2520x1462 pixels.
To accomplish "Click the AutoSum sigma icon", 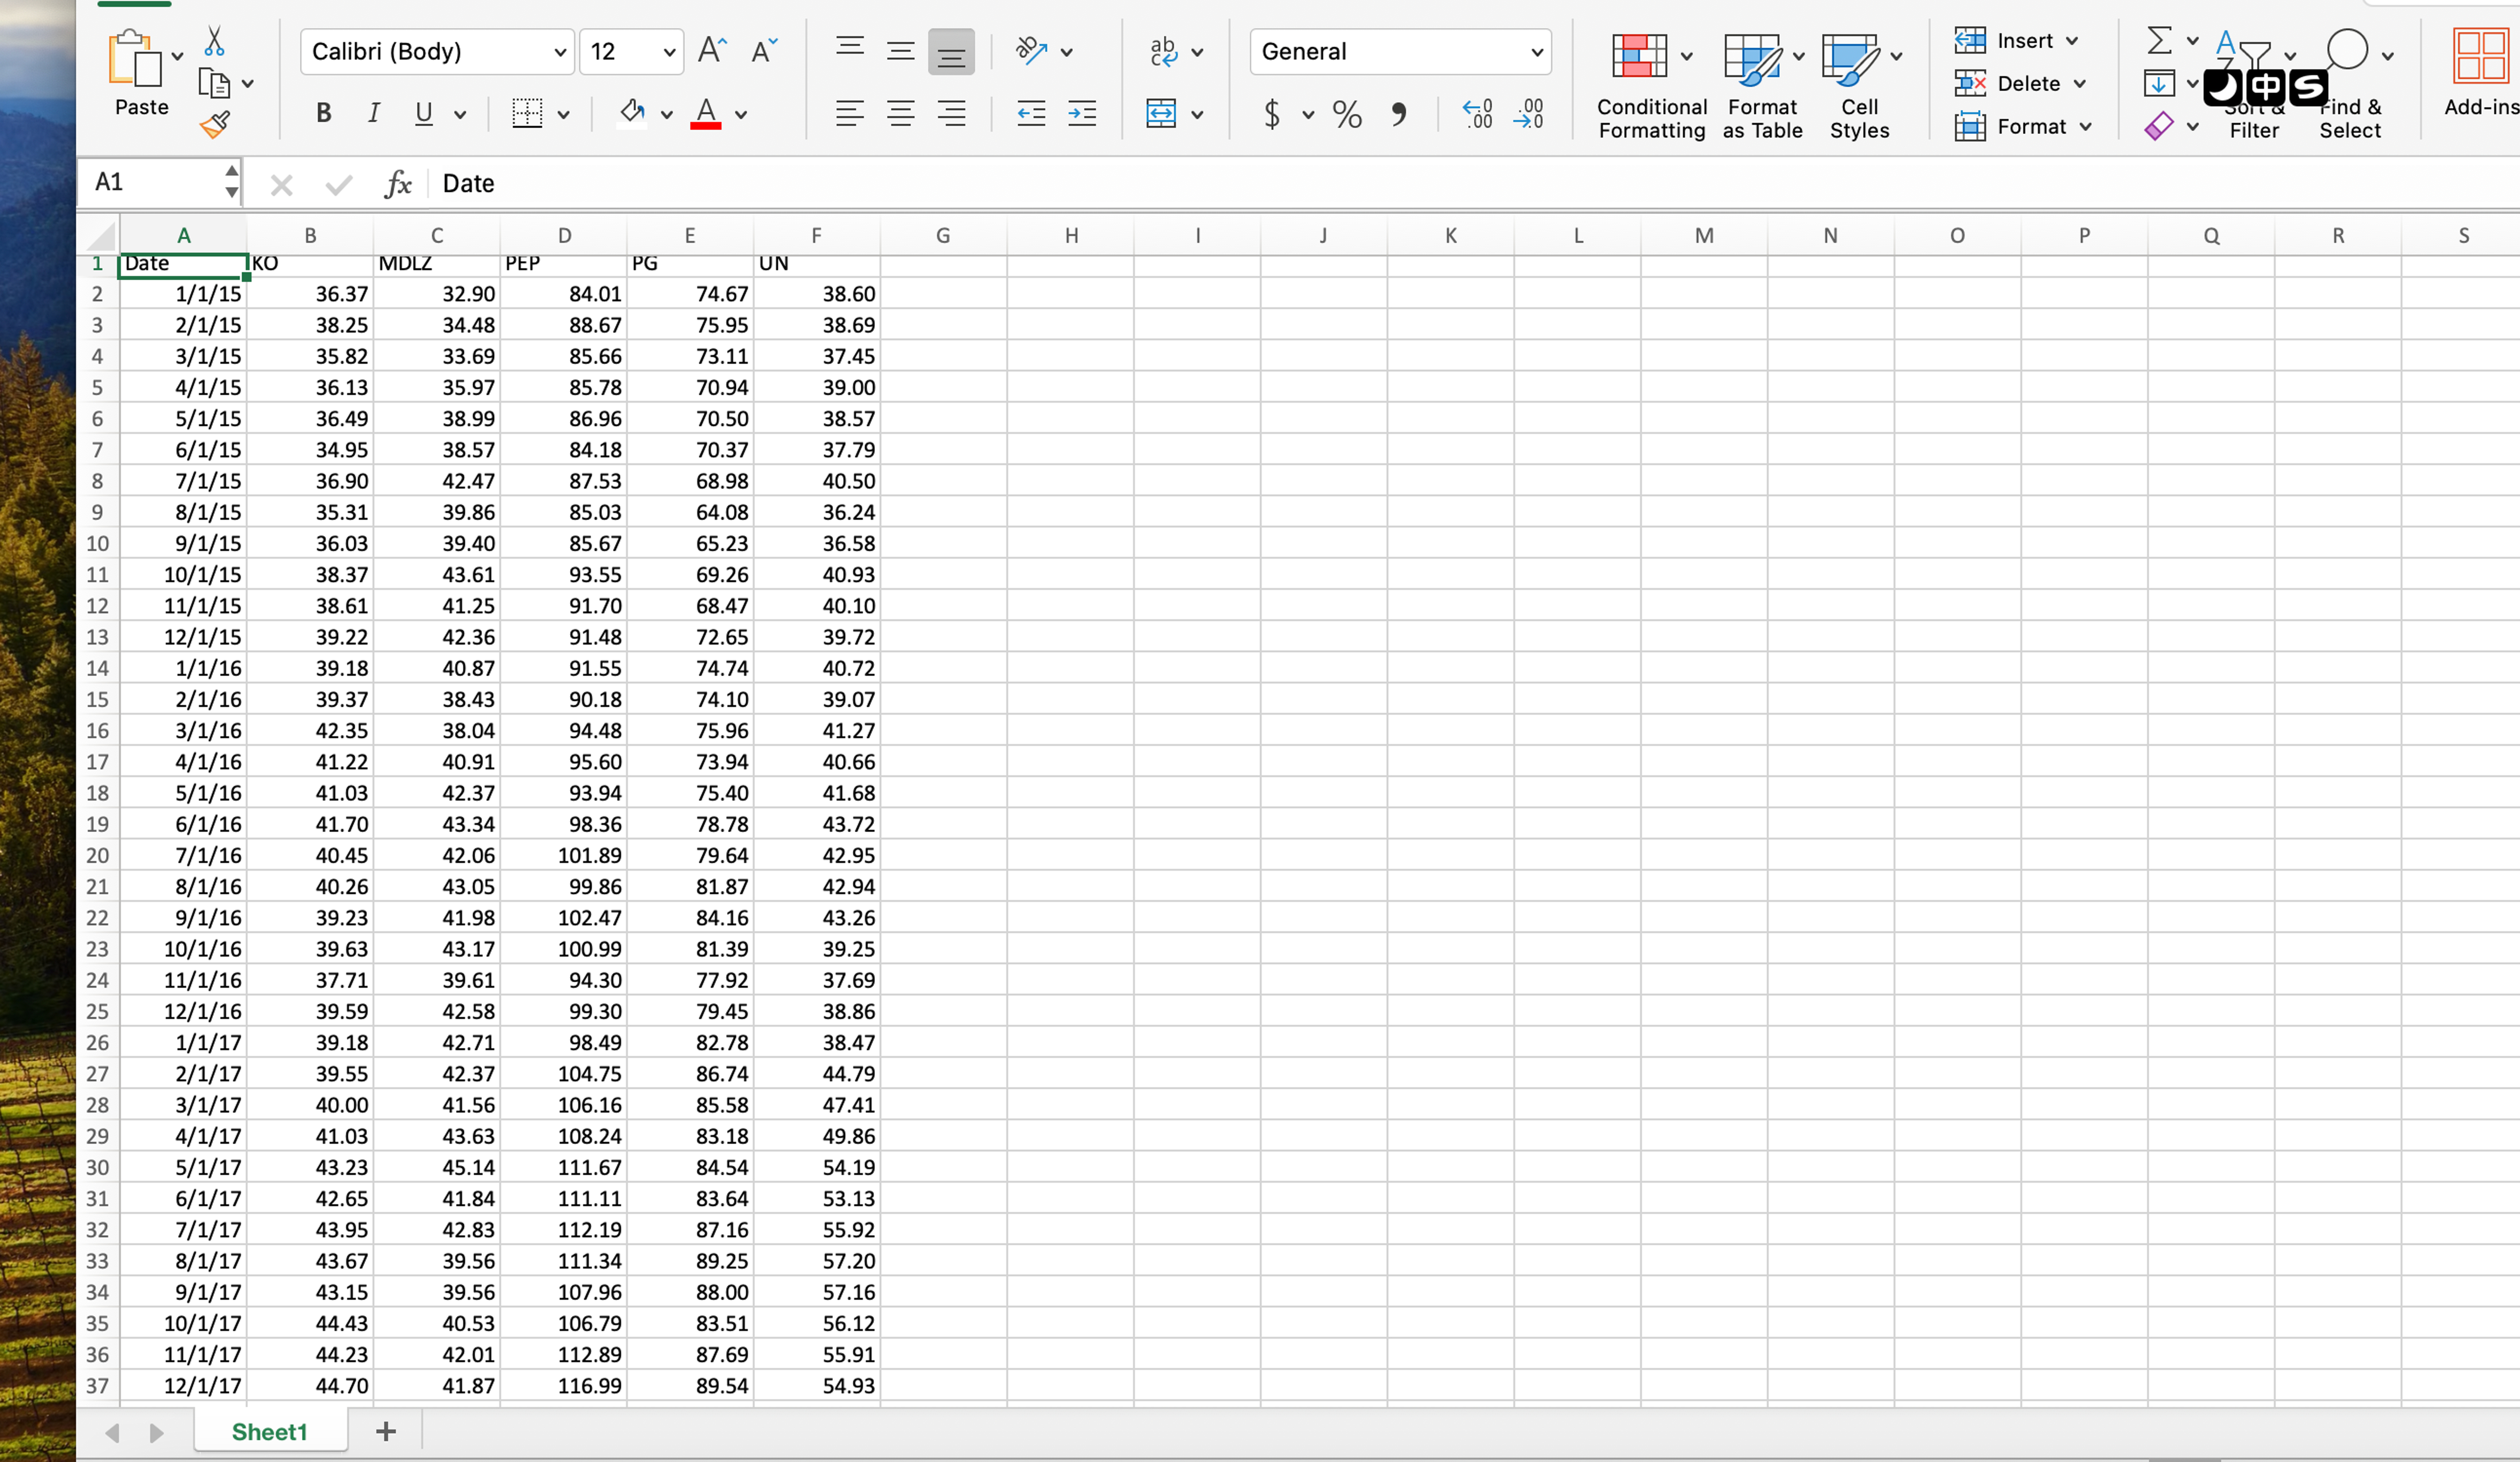I will coord(2159,41).
